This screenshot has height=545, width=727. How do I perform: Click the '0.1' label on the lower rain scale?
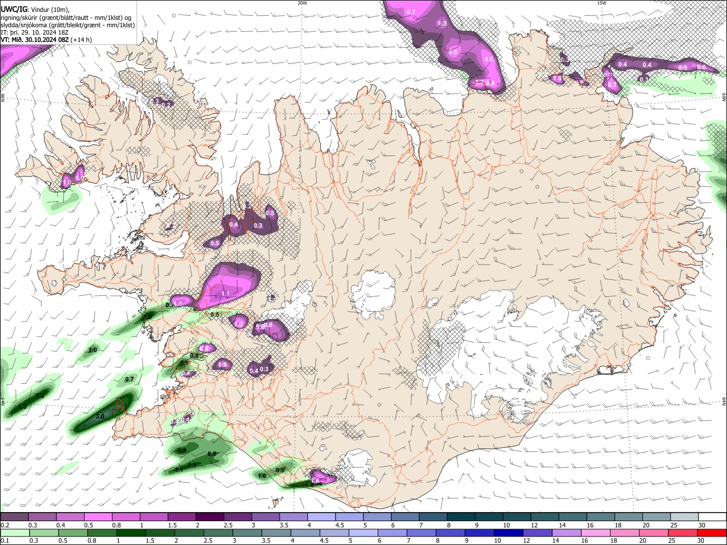(5, 540)
